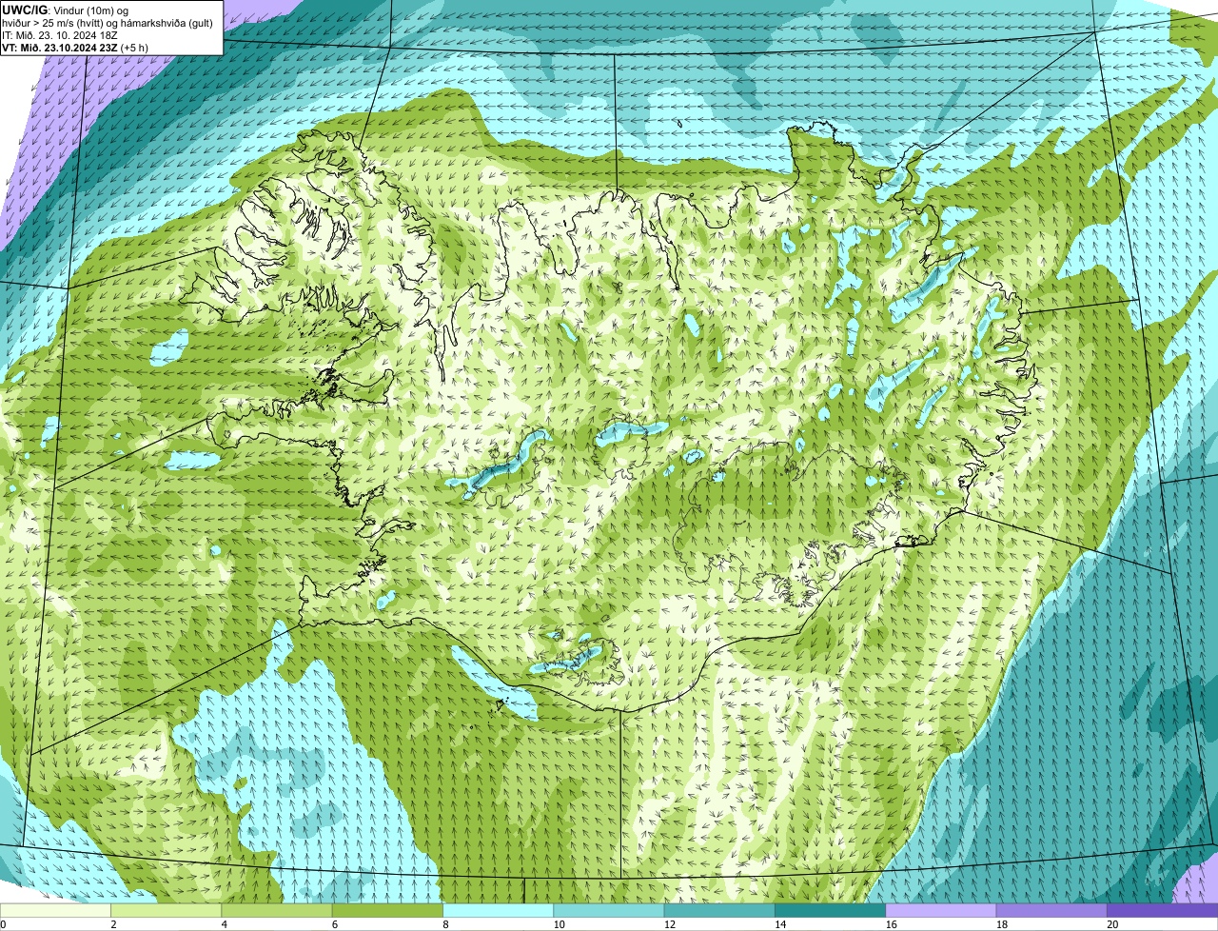Click the 8–10 m/s light cyan scale swatch
This screenshot has height=931, width=1218.
click(x=499, y=910)
